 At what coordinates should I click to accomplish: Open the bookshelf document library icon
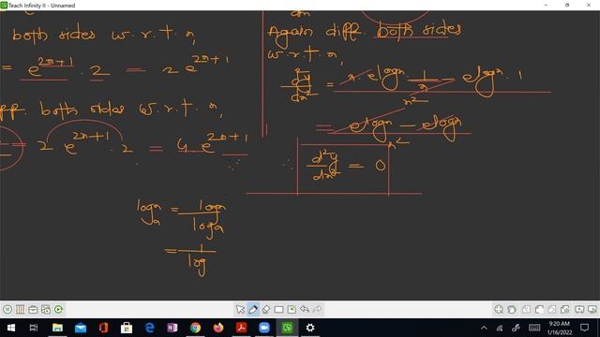pyautogui.click(x=21, y=309)
